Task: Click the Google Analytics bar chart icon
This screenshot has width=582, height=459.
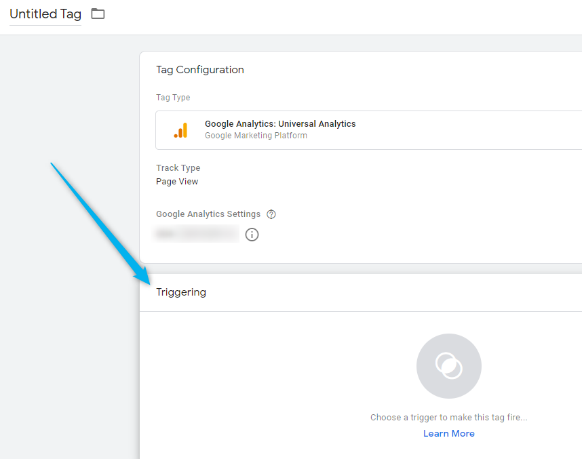Action: coord(180,130)
